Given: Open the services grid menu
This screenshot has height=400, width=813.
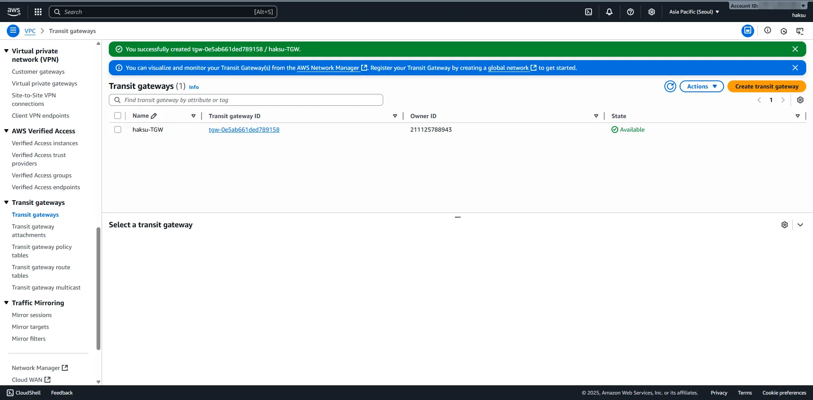Looking at the screenshot, I should (x=38, y=12).
